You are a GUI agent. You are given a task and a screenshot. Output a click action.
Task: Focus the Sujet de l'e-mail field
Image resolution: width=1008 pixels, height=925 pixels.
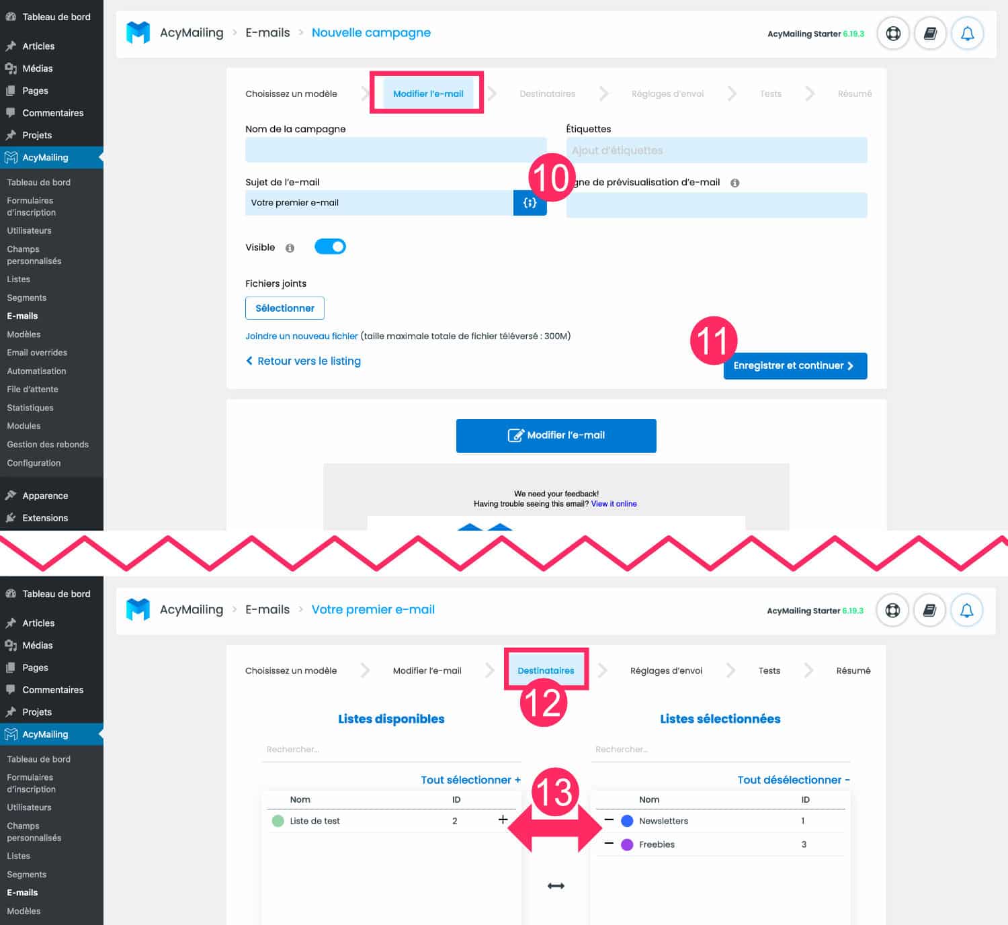pyautogui.click(x=379, y=202)
